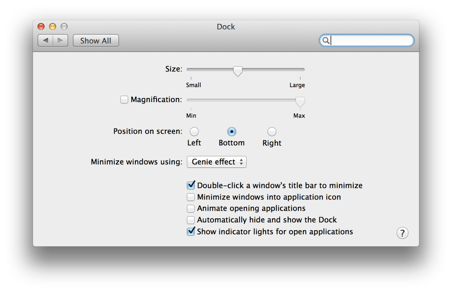Uncheck Double-click a window's title bar to minimize
The image size is (452, 292).
tap(191, 185)
